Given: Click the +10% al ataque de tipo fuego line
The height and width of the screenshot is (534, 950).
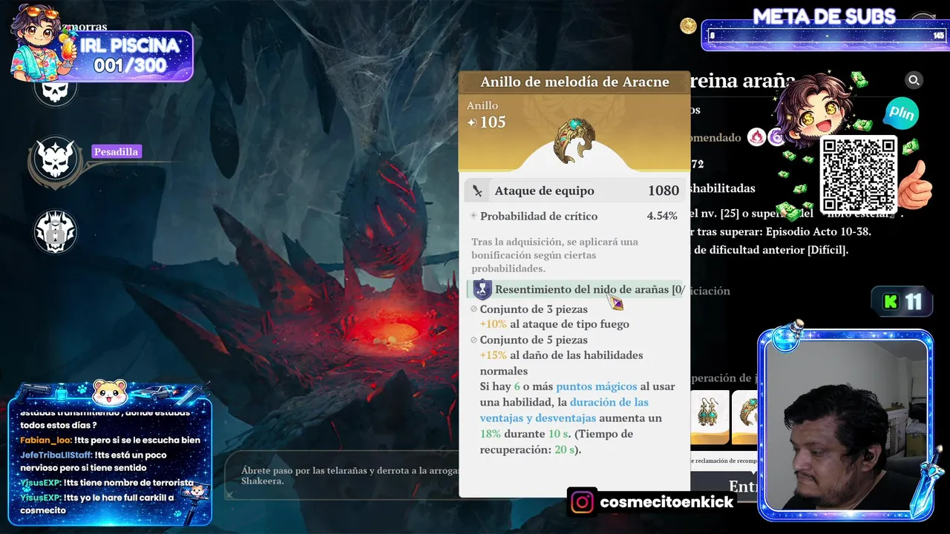Looking at the screenshot, I should click(x=554, y=324).
